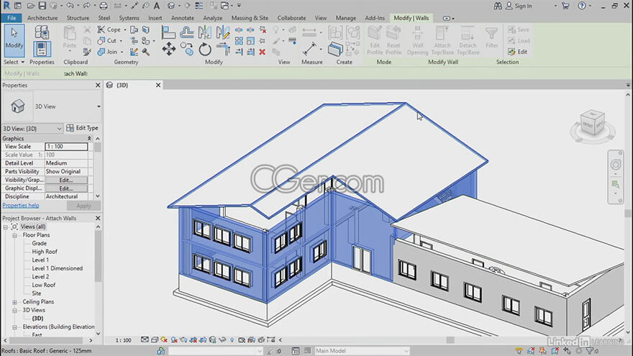Select the Low Roof floor plan

point(44,285)
